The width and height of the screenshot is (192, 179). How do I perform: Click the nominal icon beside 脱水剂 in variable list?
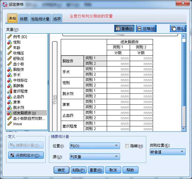pyautogui.click(x=10, y=107)
